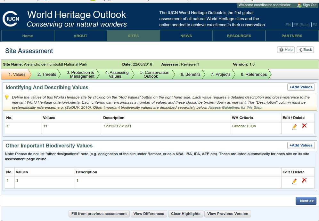Click the View Previous Version button
This screenshot has width=319, height=221.
point(228,214)
